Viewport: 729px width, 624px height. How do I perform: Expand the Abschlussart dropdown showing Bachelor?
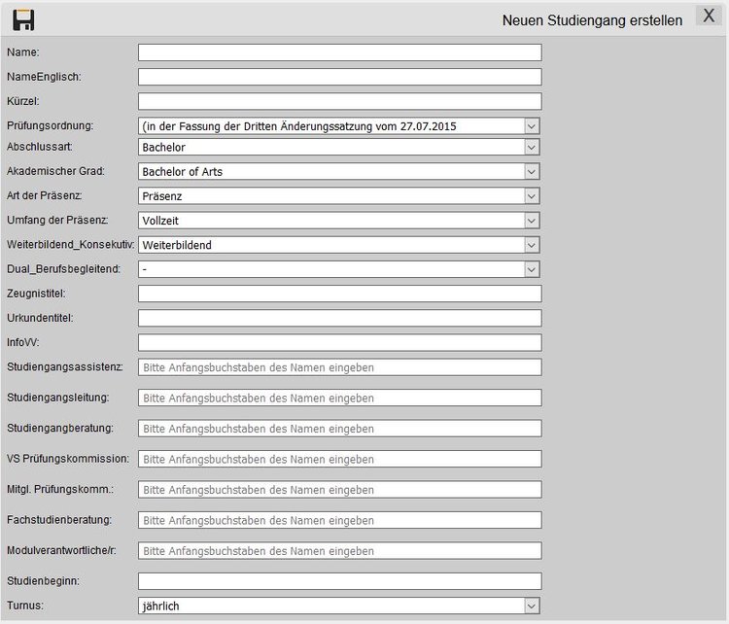(x=339, y=148)
